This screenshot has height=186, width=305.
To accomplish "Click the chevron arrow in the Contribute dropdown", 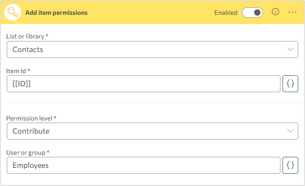I will (x=290, y=131).
